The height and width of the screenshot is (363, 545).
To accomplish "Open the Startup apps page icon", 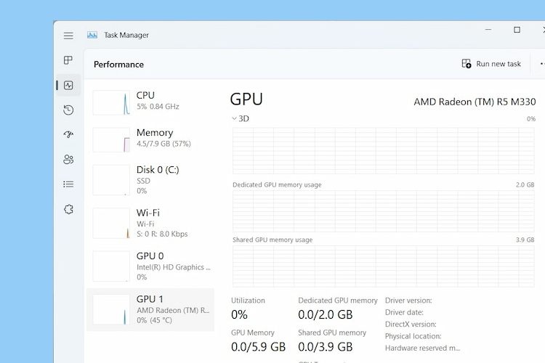I will tap(68, 134).
